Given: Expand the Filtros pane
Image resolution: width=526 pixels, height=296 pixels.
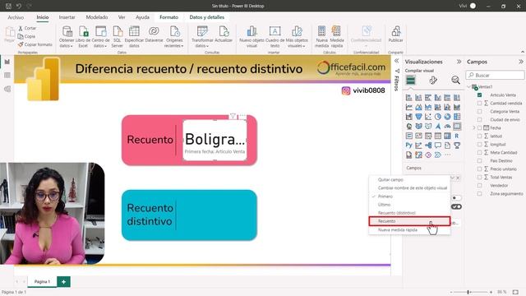Looking at the screenshot, I should pos(396,61).
